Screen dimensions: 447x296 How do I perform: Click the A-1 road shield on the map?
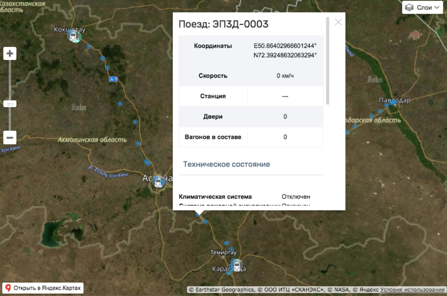[x=113, y=79]
